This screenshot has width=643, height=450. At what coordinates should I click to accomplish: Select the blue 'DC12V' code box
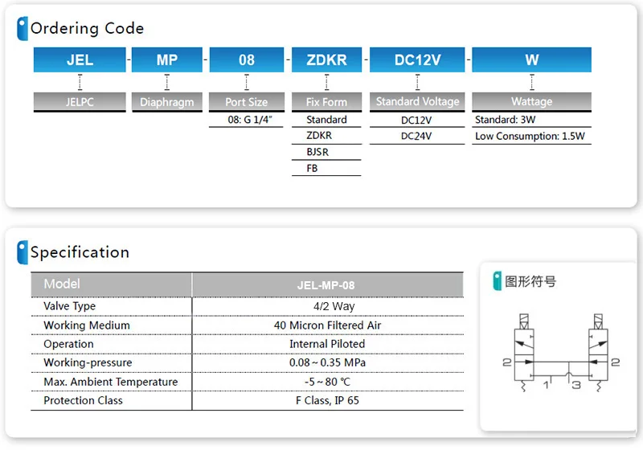pos(417,59)
